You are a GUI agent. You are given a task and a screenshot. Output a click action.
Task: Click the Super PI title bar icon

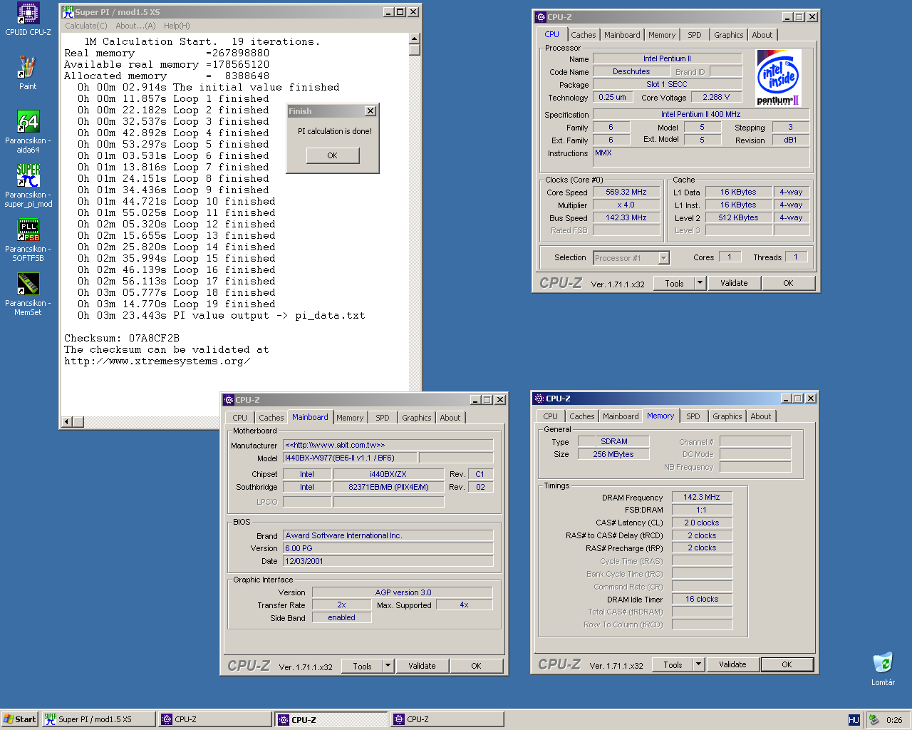click(x=68, y=11)
